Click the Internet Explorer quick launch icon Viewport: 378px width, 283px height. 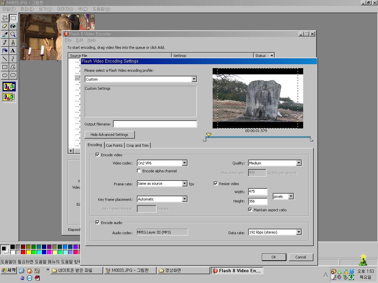click(22, 271)
